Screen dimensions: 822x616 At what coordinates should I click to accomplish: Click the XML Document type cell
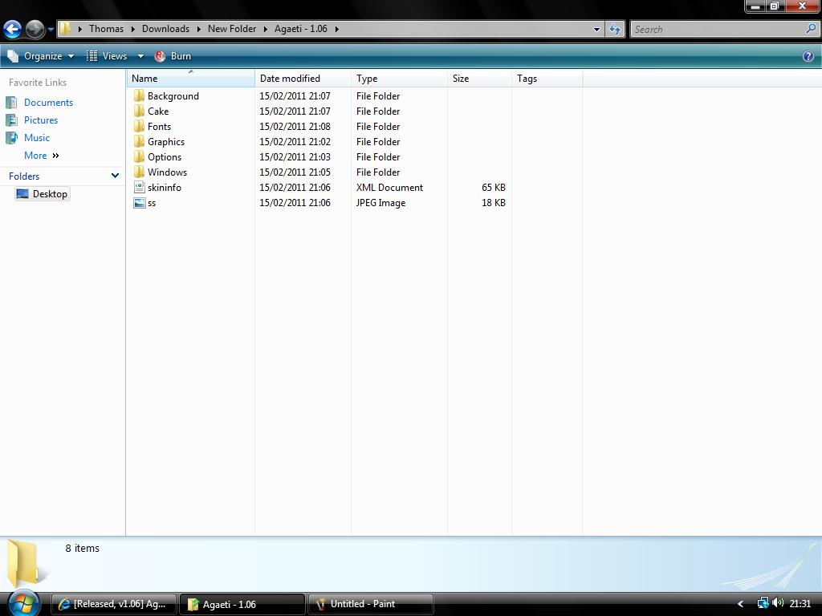[x=389, y=188]
